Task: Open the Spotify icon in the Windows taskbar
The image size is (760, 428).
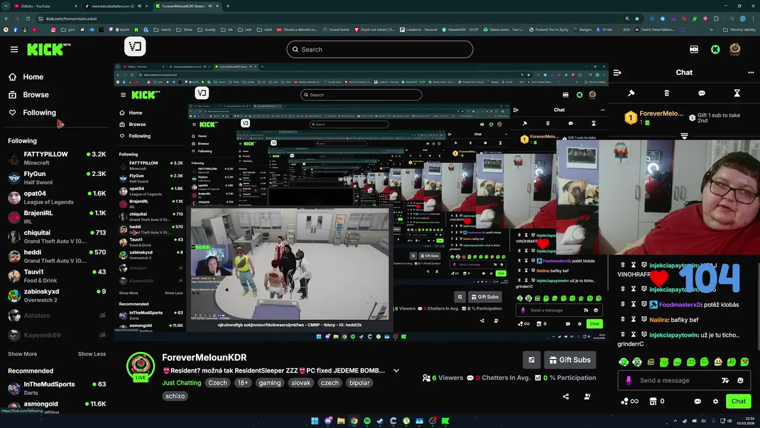Action: 367,421
